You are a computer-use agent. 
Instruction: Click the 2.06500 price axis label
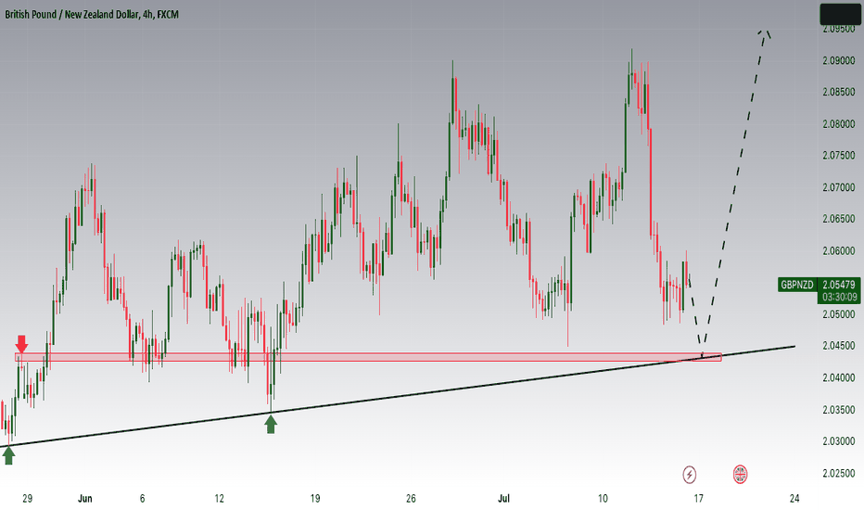coord(839,219)
